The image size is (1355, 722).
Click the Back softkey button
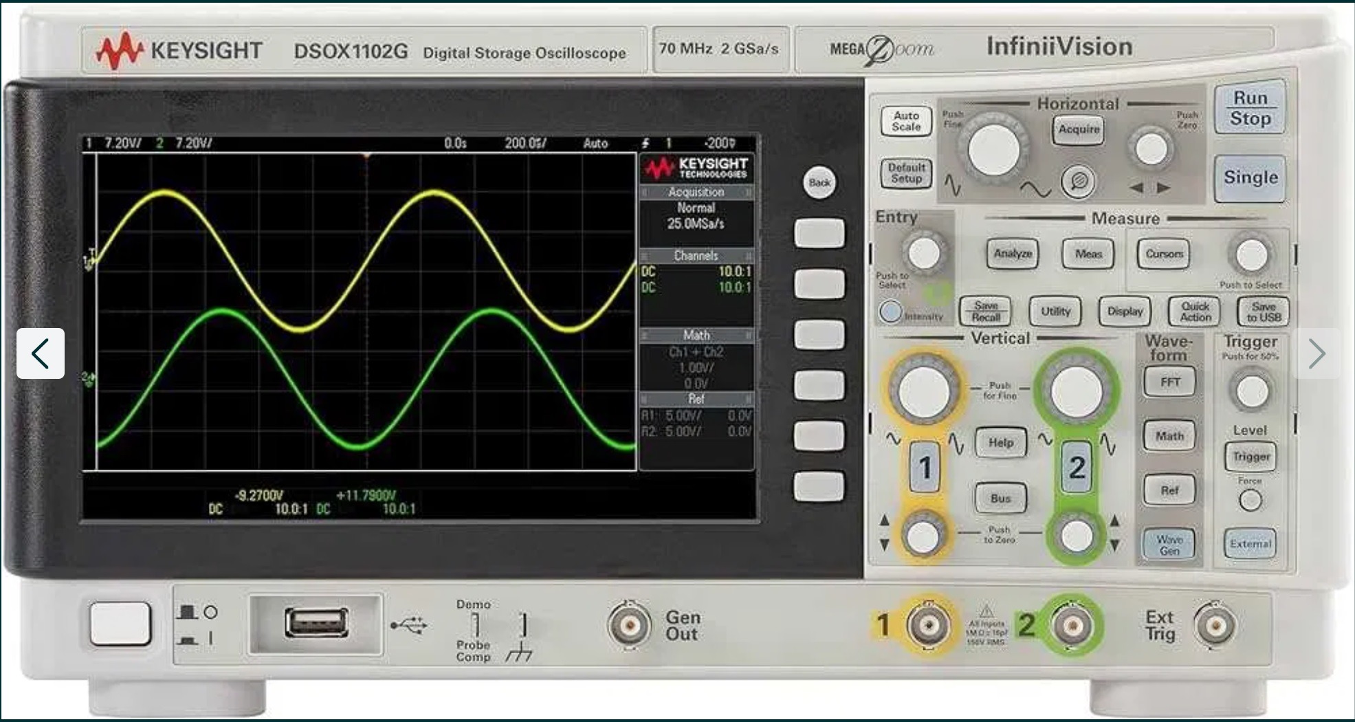pos(819,183)
